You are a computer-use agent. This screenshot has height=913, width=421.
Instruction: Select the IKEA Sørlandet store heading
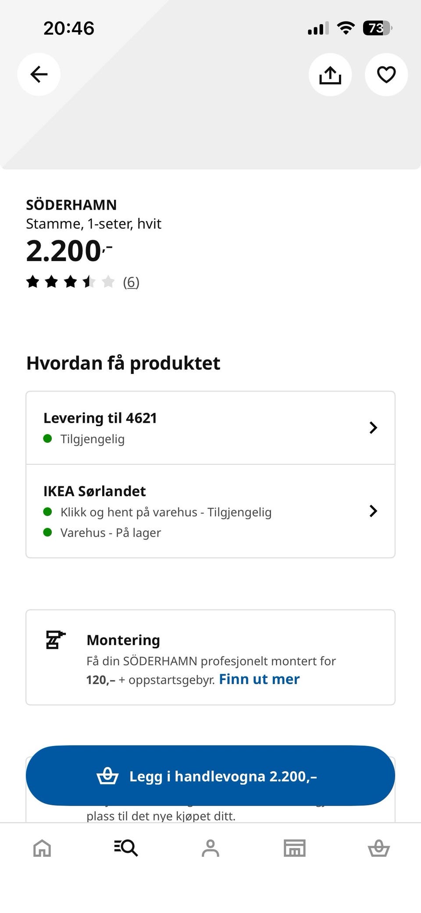pyautogui.click(x=94, y=491)
